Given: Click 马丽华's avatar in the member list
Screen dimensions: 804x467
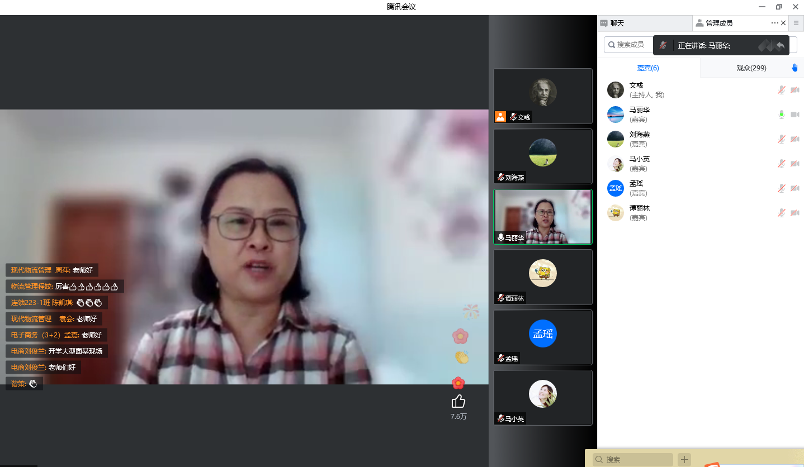Looking at the screenshot, I should [616, 115].
